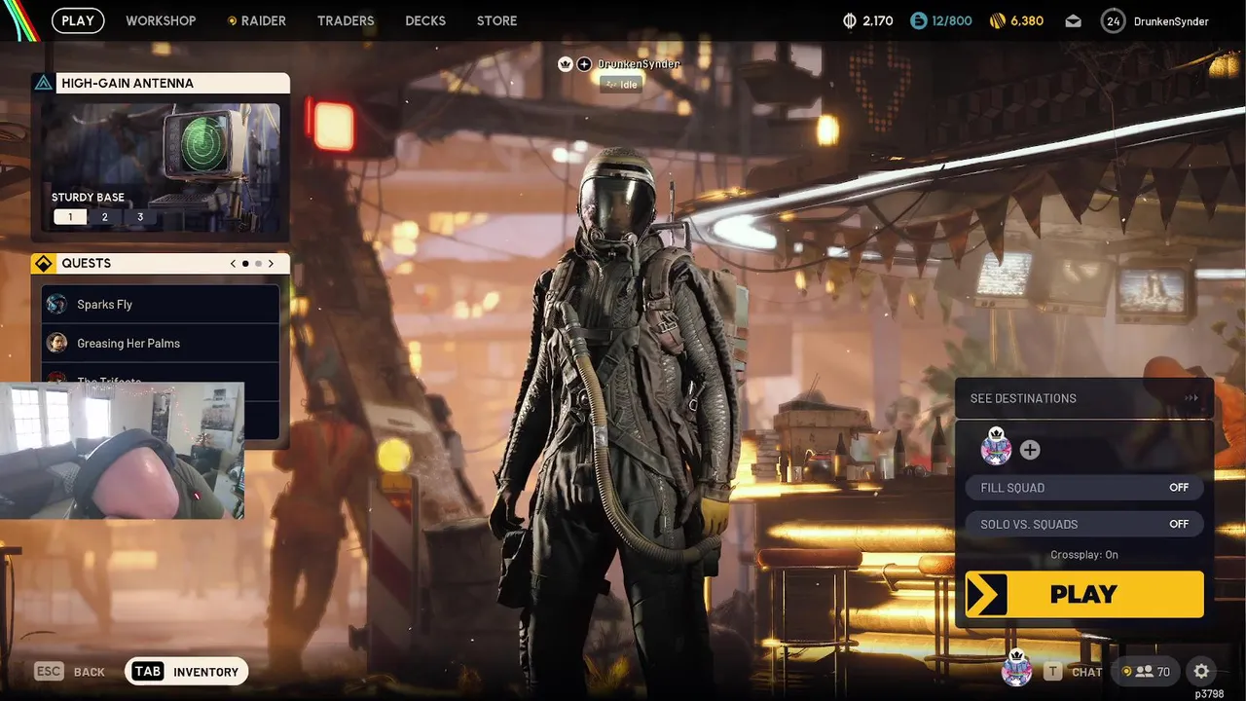Click the TAB key icon
The image size is (1246, 701).
[148, 671]
